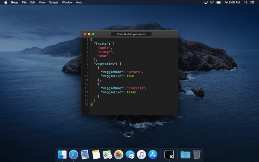
Task: Open Notes from the Dock
Action: [x=96, y=155]
